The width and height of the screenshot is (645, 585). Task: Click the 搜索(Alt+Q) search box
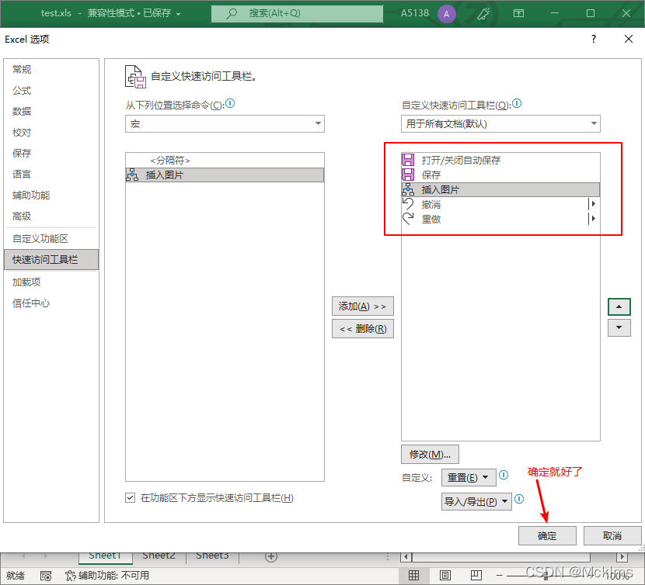(297, 13)
